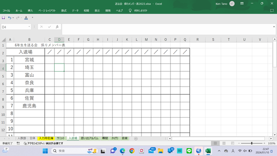Open the Name Box dropdown arrow
277x156 pixels.
click(x=29, y=27)
